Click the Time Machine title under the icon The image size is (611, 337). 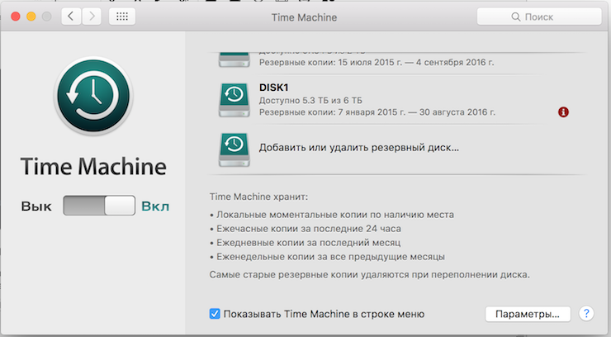tap(93, 167)
